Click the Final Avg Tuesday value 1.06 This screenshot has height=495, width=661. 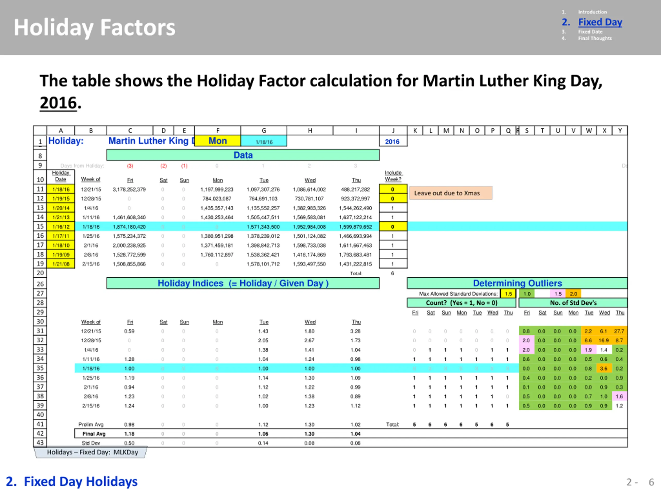point(263,434)
